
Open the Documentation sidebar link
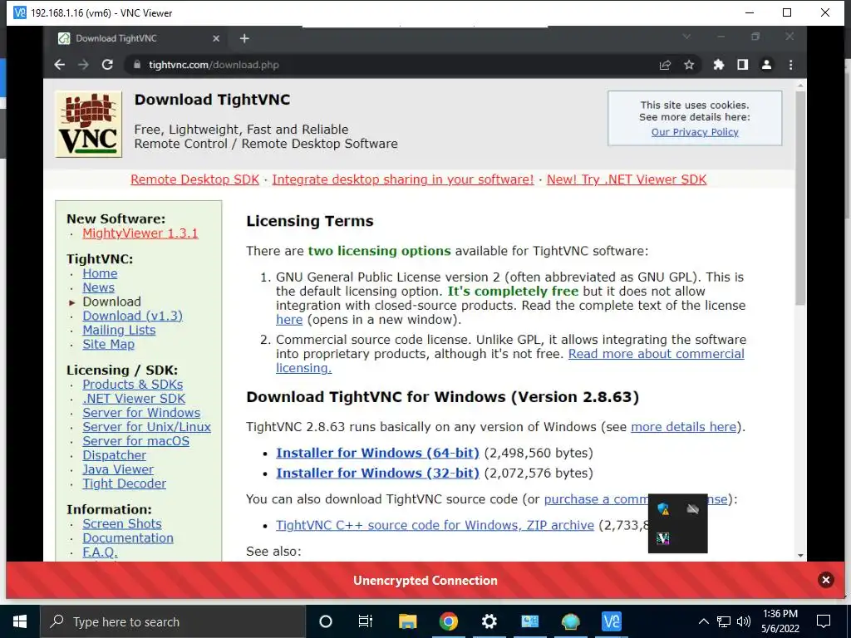point(128,537)
